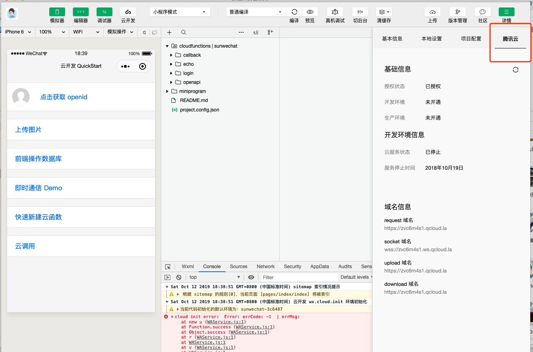
Task: Open the AppData devtools tab
Action: [x=320, y=267]
